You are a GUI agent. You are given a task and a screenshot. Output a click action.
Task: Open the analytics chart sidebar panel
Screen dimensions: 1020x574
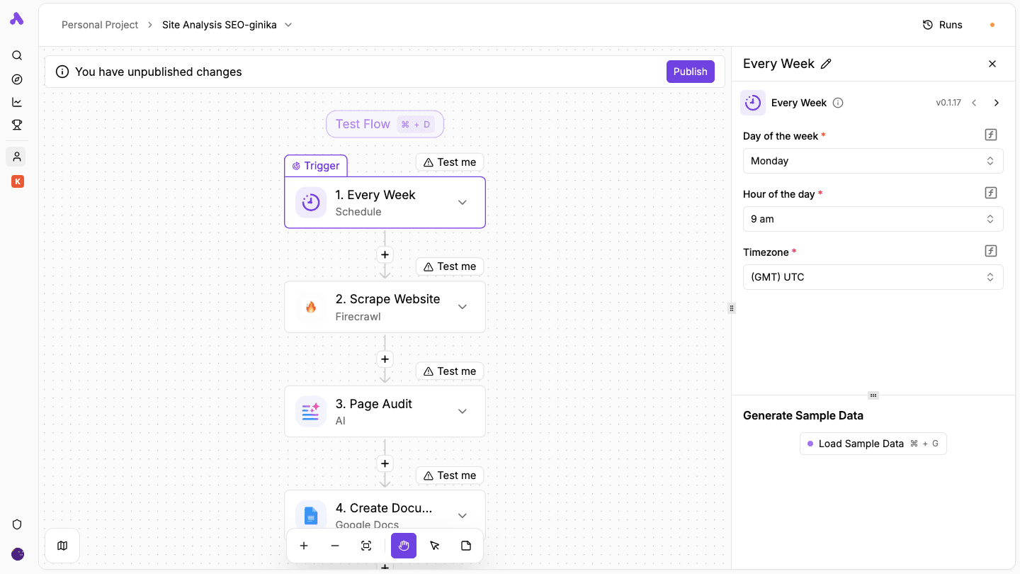click(17, 102)
